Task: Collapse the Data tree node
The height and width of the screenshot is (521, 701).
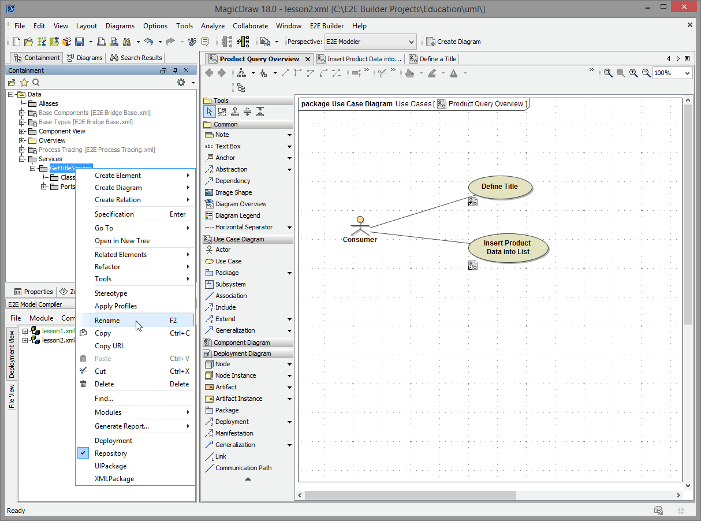Action: coord(11,94)
